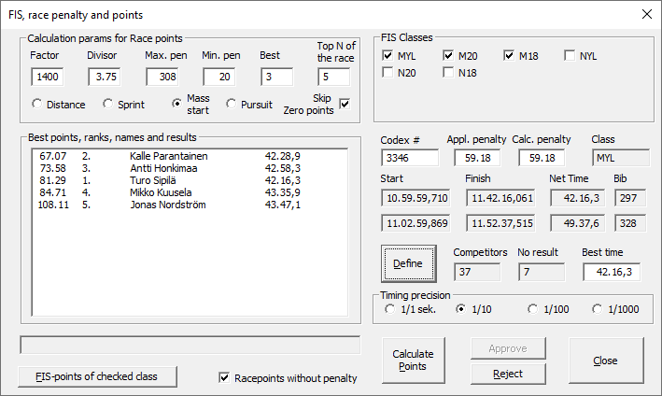This screenshot has width=662, height=396.
Task: Click the Close button
Action: [x=604, y=361]
